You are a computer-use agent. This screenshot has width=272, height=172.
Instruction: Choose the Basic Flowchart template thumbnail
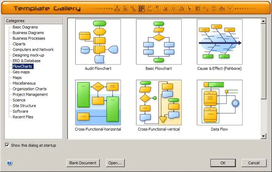[159, 42]
